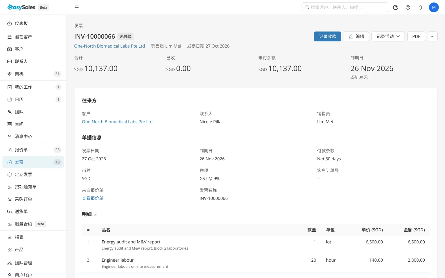This screenshot has width=445, height=278.
Task: Click the 联系人 contacts icon in the sidebar
Action: pyautogui.click(x=10, y=61)
